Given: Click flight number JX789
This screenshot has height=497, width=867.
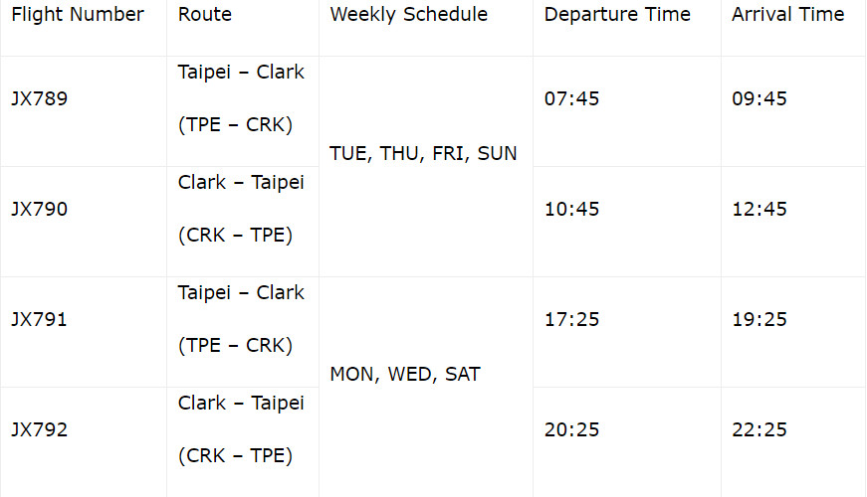Looking at the screenshot, I should [40, 99].
